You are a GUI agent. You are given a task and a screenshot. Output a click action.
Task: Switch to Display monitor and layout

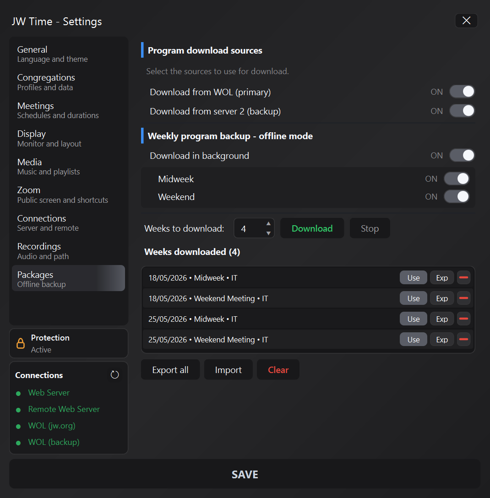[x=68, y=139]
